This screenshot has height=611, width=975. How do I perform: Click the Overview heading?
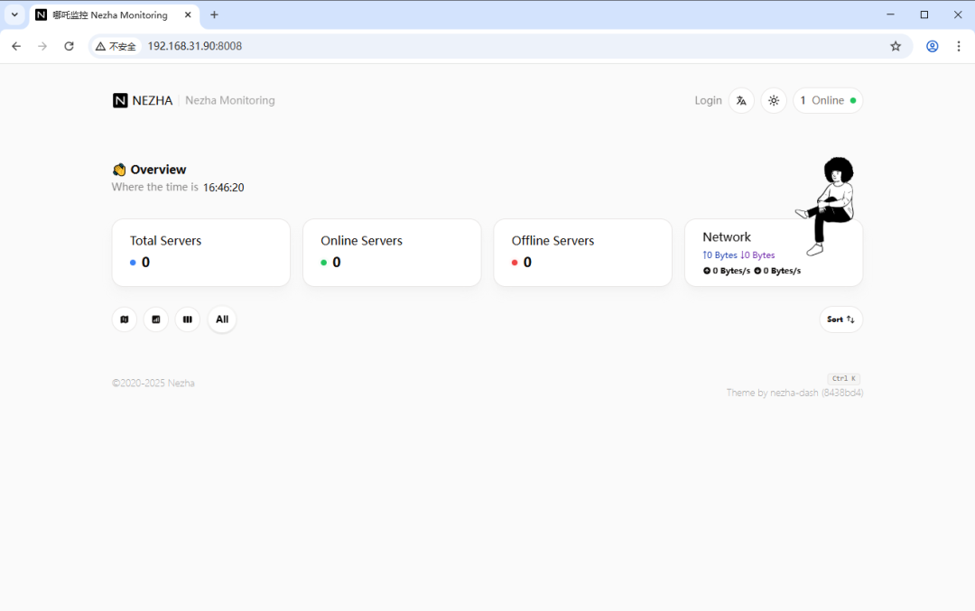pyautogui.click(x=158, y=170)
